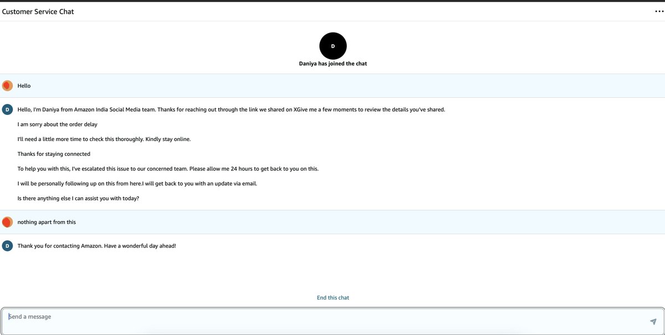Click the "Customer Service Chat" title
The image size is (665, 335).
(38, 12)
